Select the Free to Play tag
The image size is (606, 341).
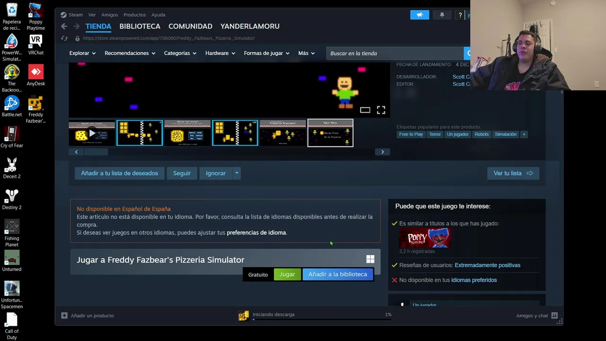[x=411, y=134]
